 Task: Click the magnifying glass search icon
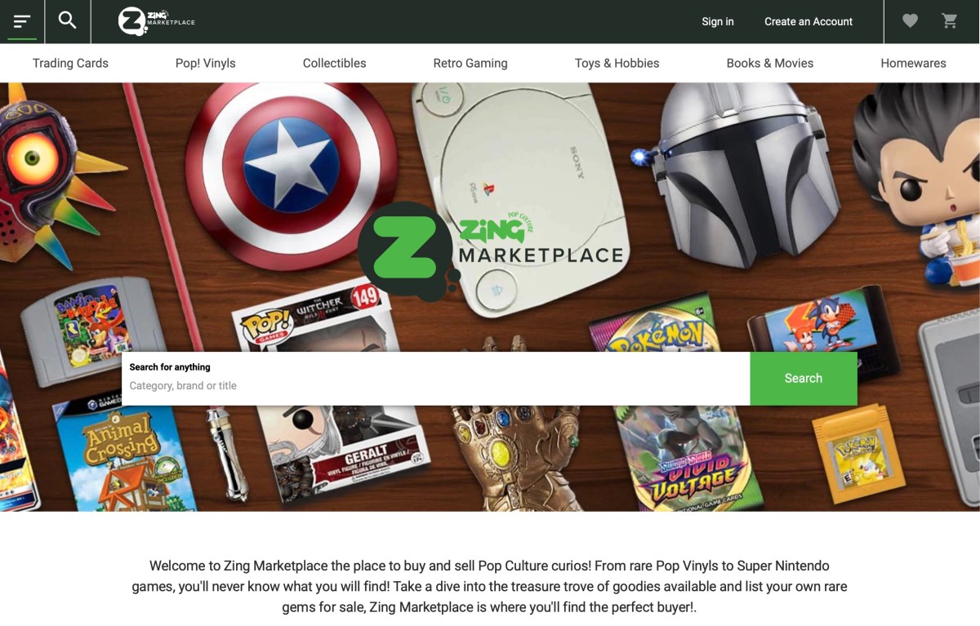(x=68, y=20)
